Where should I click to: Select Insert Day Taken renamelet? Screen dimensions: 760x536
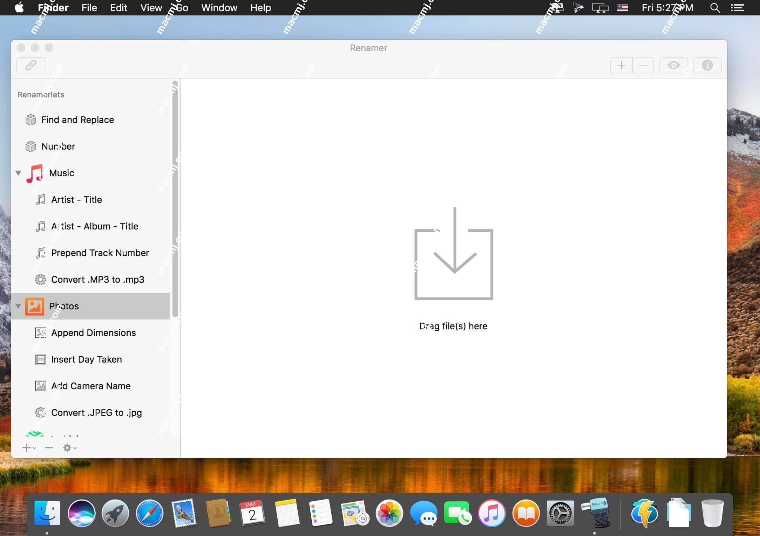87,359
